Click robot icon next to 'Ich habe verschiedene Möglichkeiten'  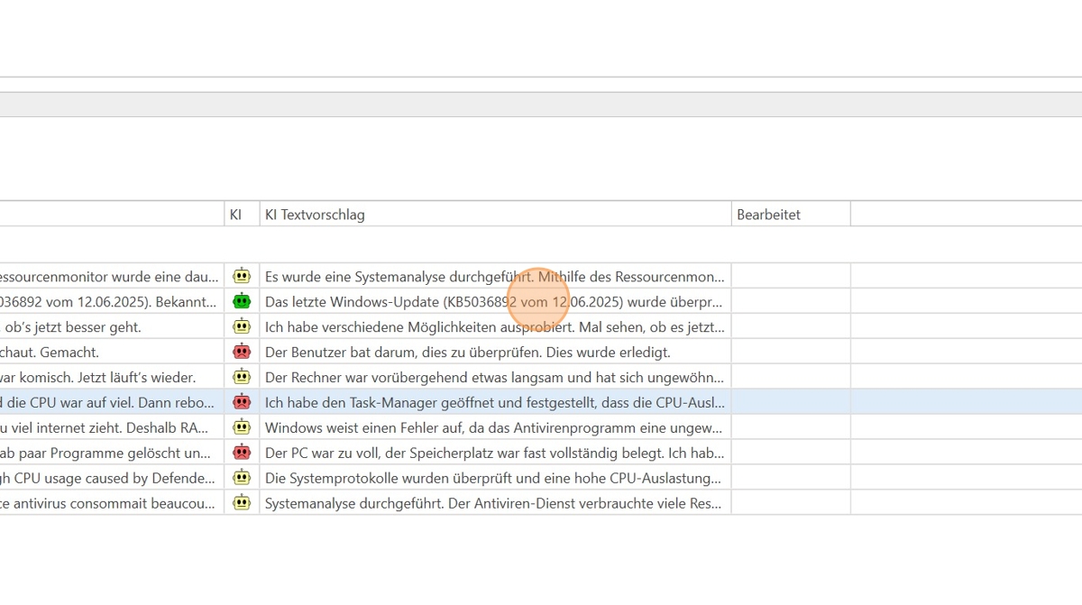(242, 326)
